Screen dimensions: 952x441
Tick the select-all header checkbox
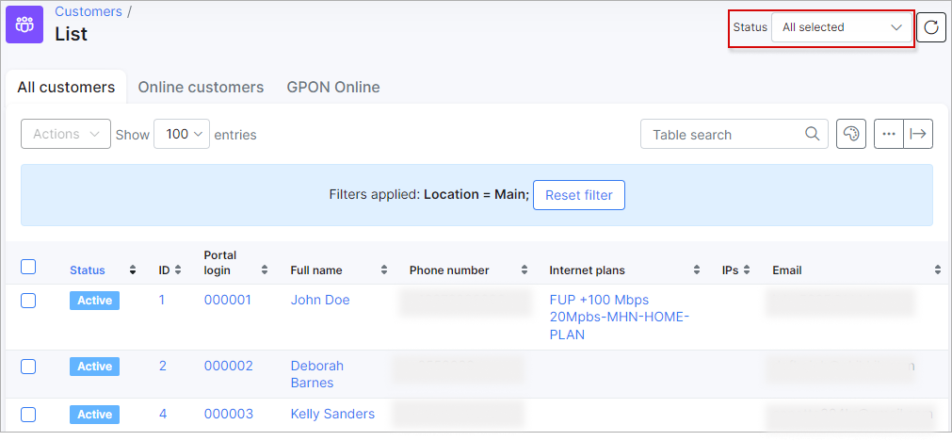pos(28,267)
